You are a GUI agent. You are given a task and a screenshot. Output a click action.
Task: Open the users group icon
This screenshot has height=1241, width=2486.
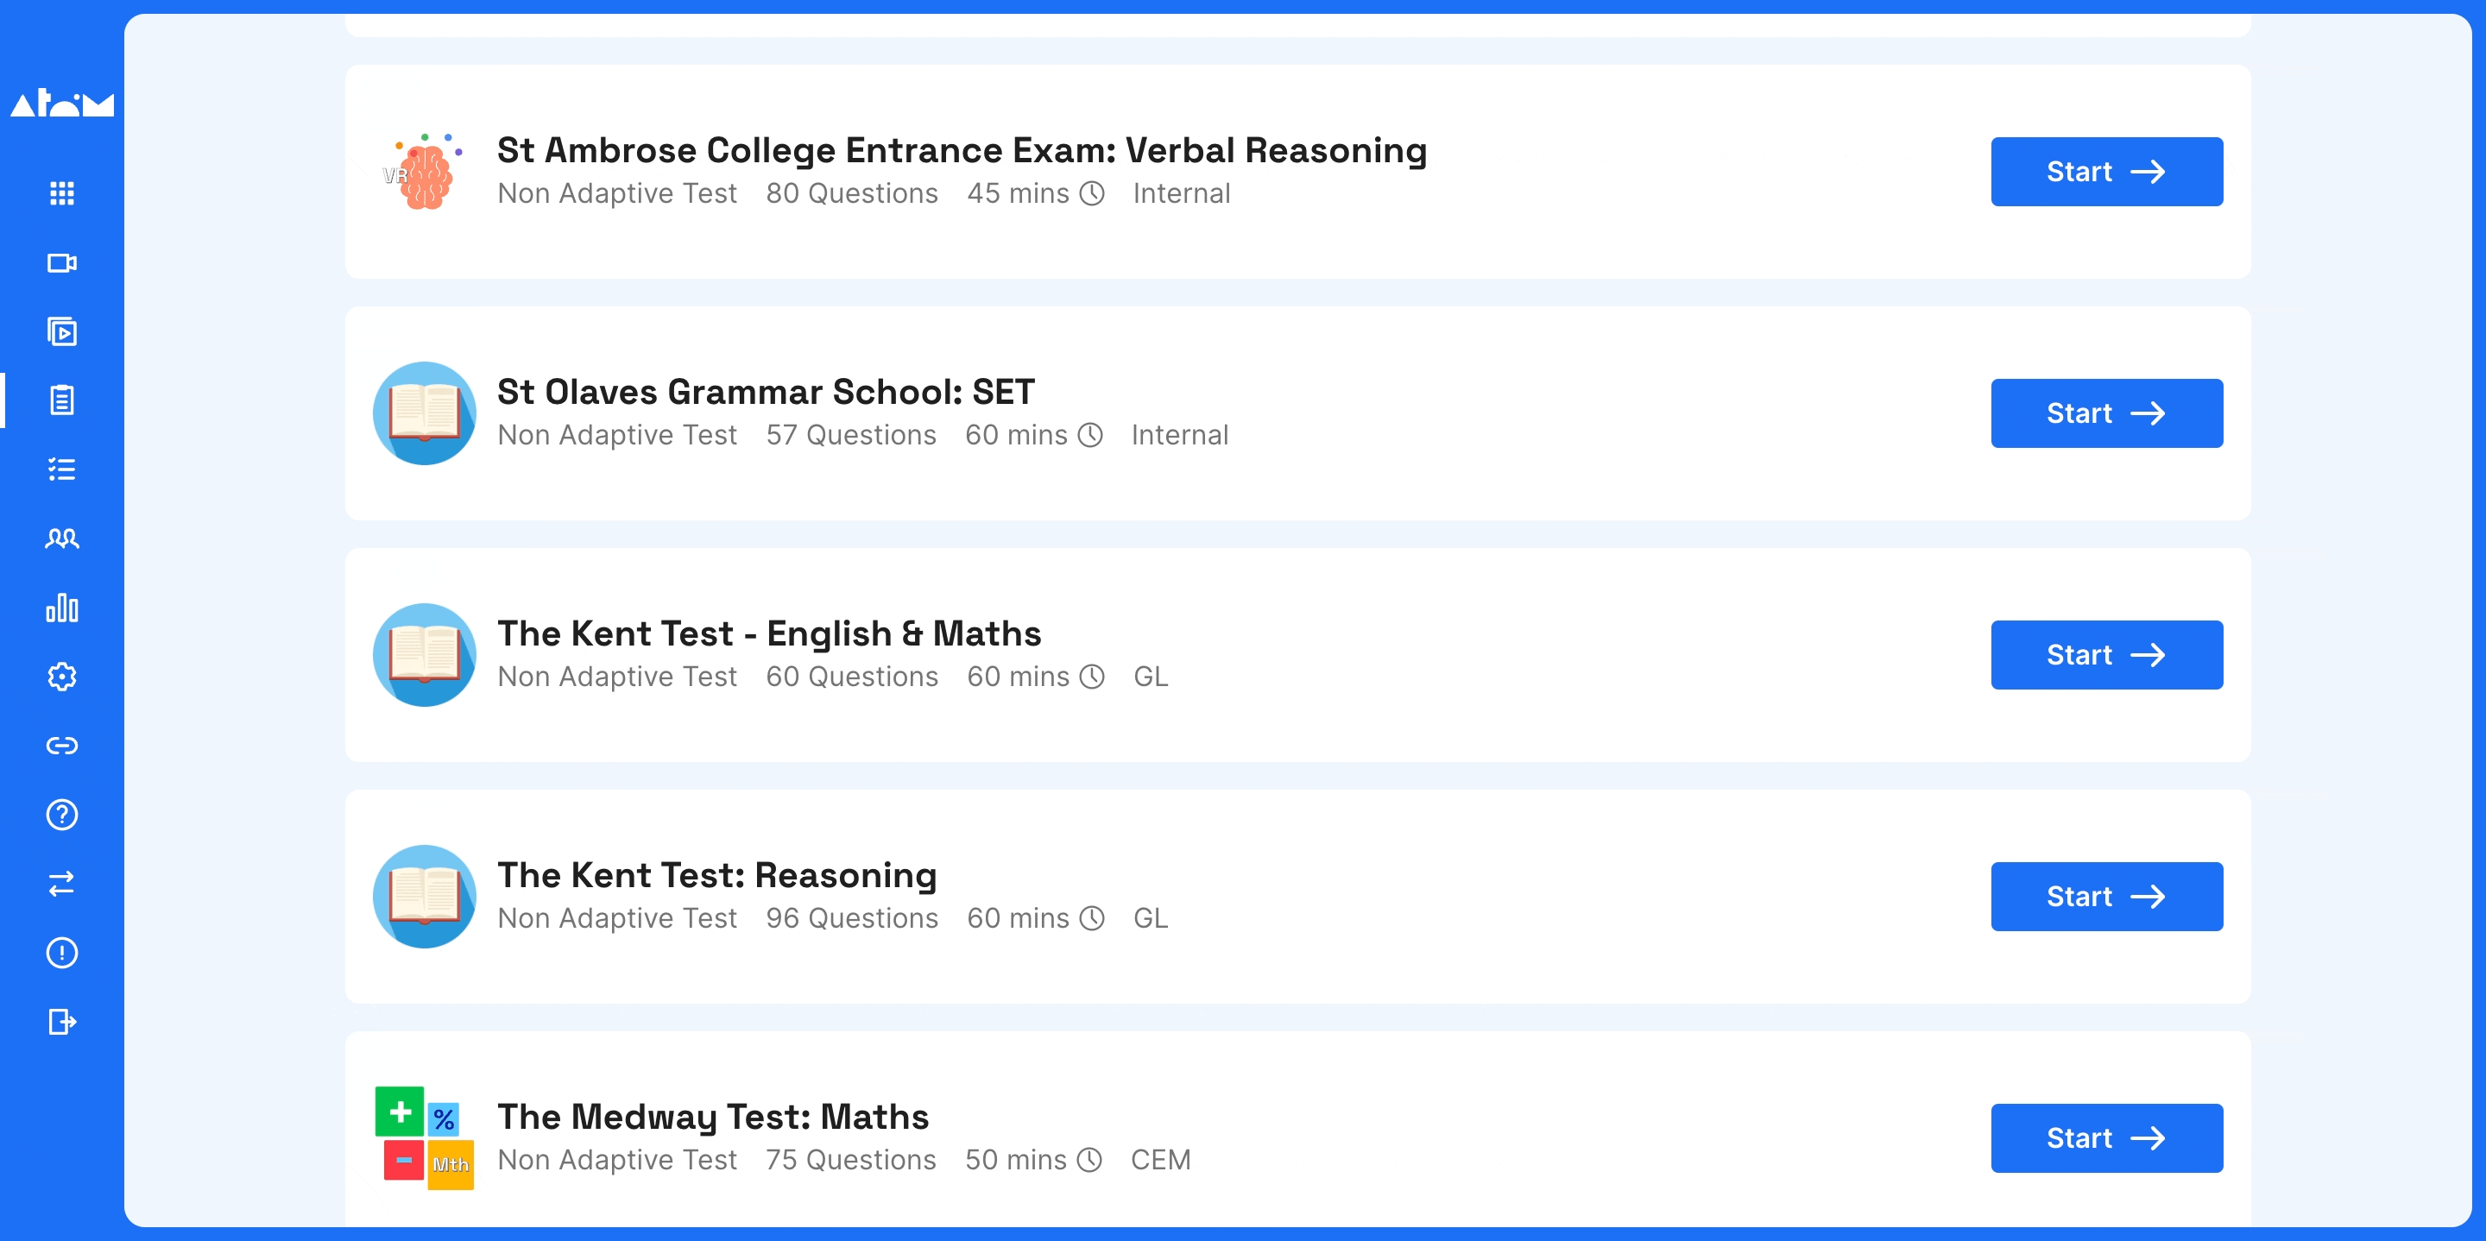(x=62, y=539)
